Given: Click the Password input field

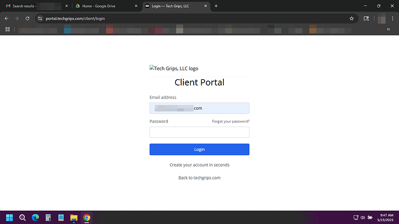Looking at the screenshot, I should point(199,133).
